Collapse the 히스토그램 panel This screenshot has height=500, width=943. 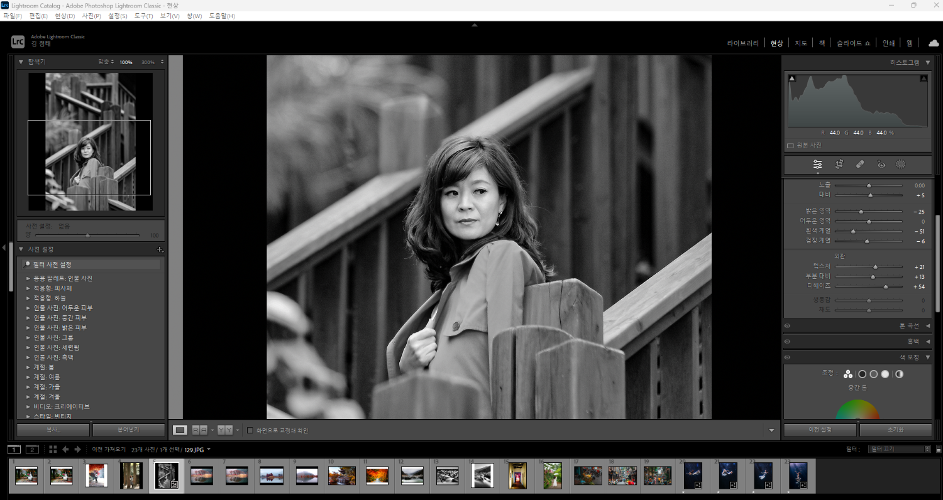(x=927, y=62)
